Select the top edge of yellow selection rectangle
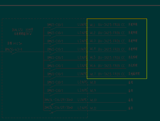Image resolution: width=160 pixels, height=121 pixels. [117, 19]
